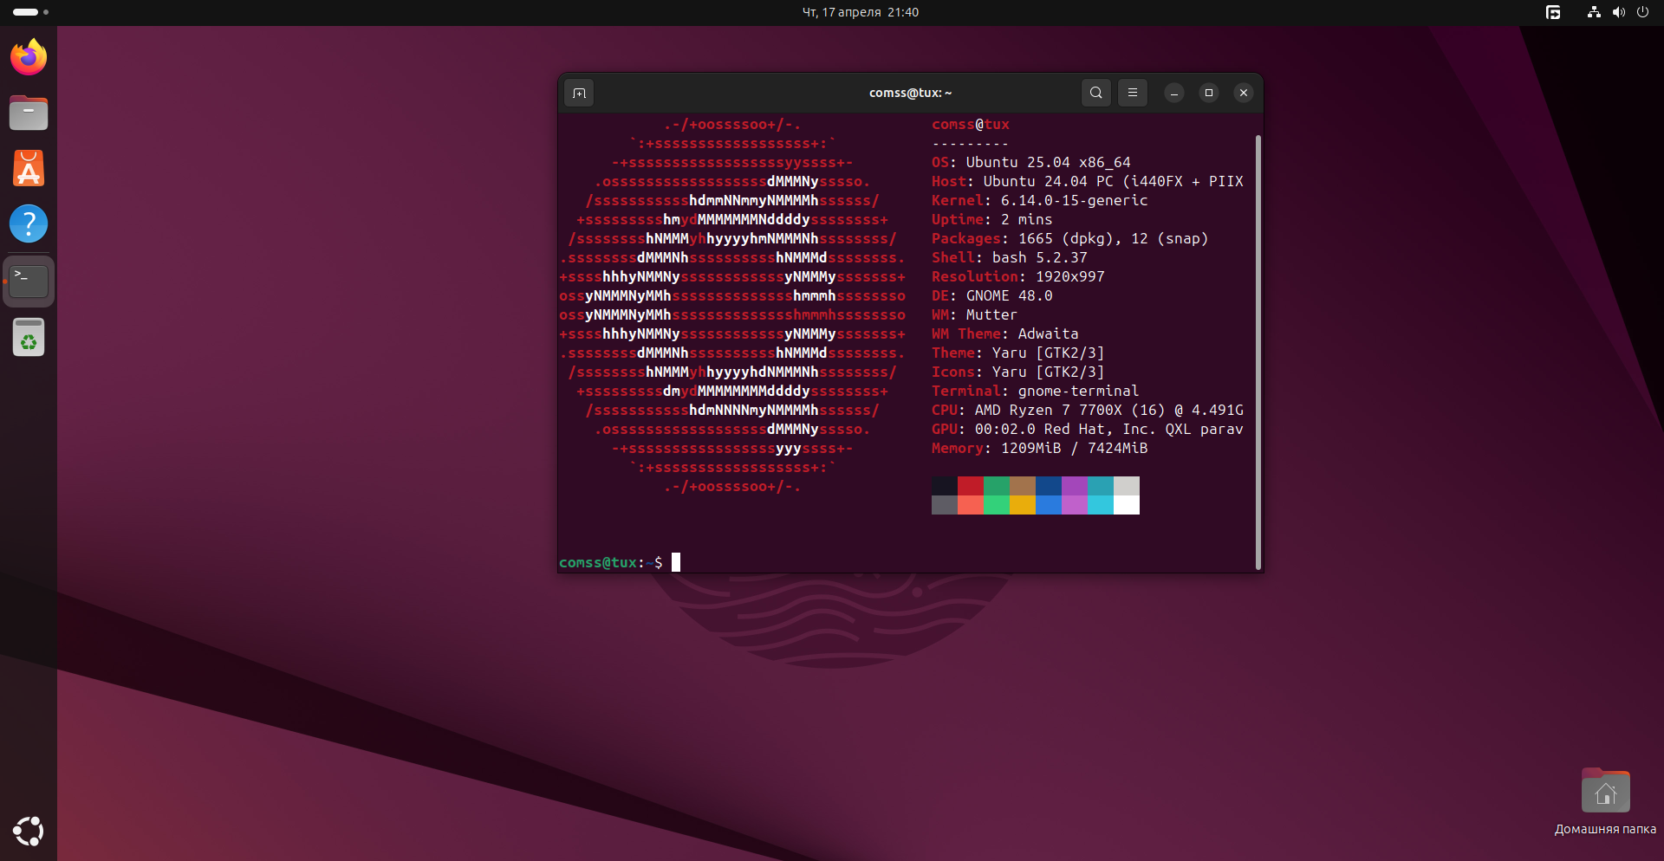
Task: Click the 'CPU: AMD Ryzen 7 7700X' line
Action: pos(1088,410)
